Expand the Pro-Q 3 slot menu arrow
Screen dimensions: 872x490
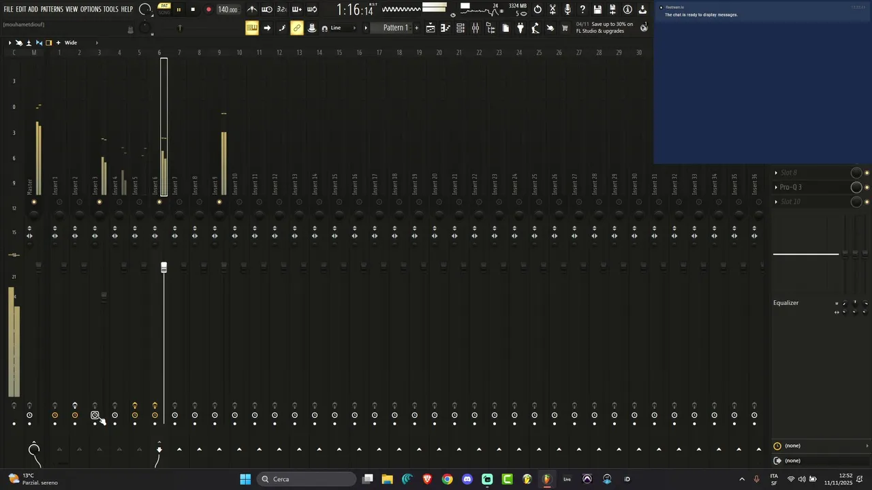[776, 187]
